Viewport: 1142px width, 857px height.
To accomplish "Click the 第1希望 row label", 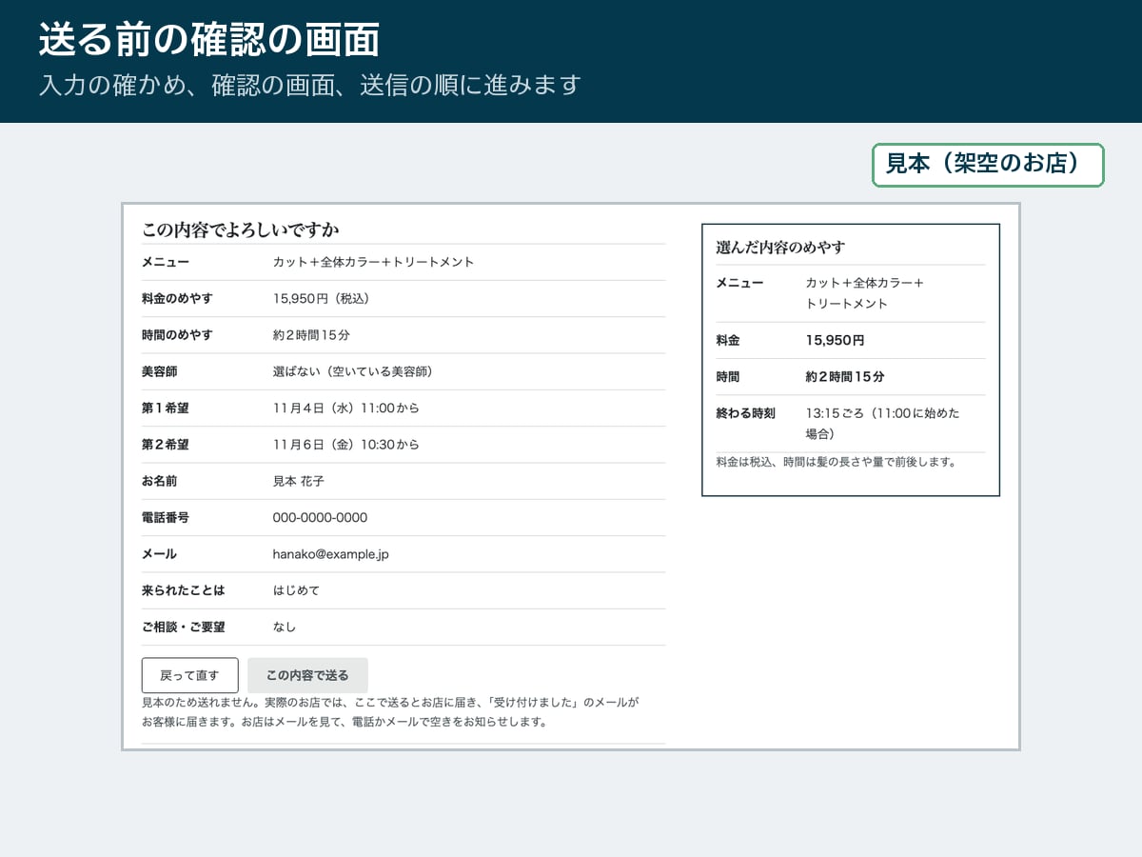I will [166, 408].
